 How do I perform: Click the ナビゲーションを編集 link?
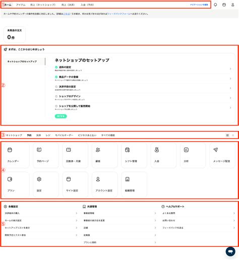(x=199, y=5)
